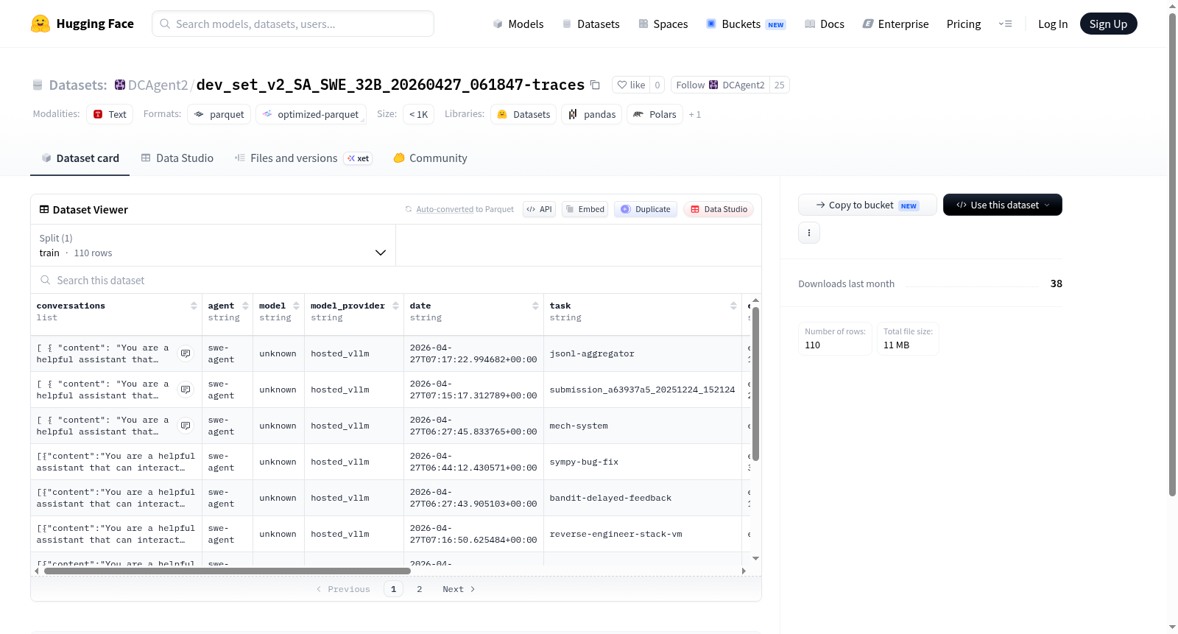Open the Enterprise page

(895, 24)
